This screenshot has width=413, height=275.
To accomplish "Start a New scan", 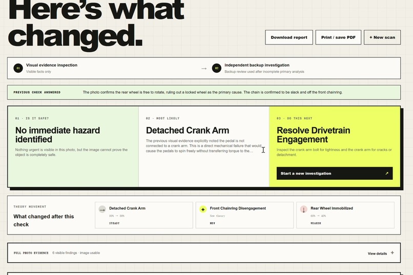I will 382,37.
